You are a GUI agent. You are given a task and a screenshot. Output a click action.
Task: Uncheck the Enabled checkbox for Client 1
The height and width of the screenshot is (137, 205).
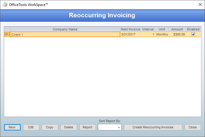(x=193, y=34)
